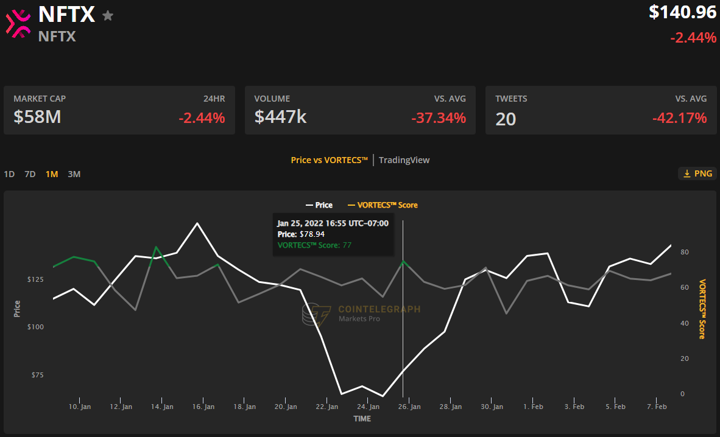This screenshot has width=720, height=437.
Task: Click the Volume stat card
Action: (x=360, y=110)
